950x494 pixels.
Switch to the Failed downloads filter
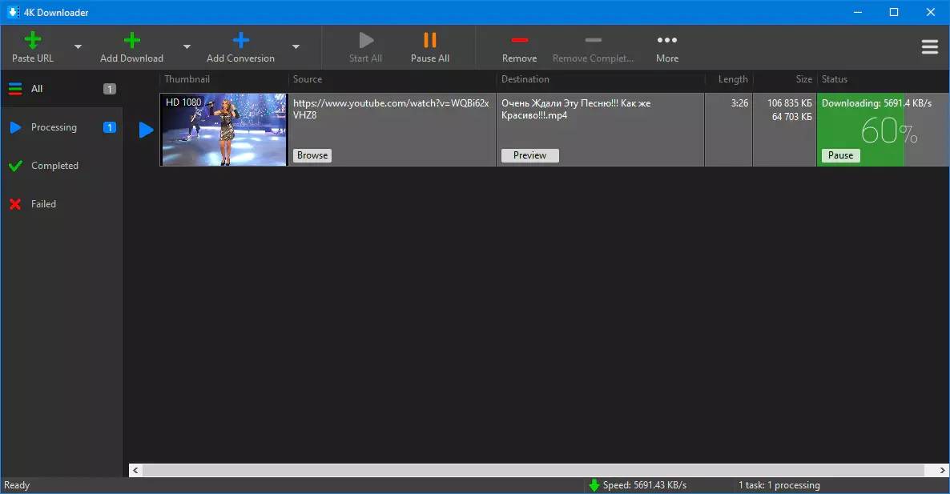pyautogui.click(x=43, y=204)
